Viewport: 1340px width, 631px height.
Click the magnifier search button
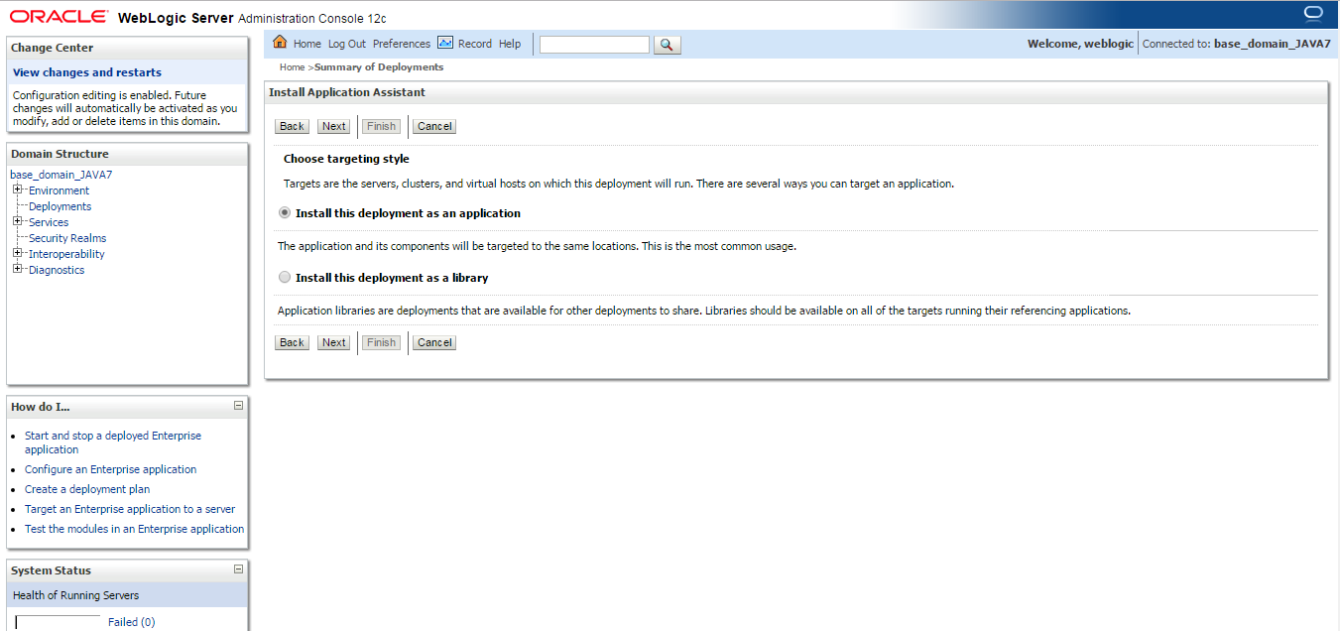coord(668,45)
